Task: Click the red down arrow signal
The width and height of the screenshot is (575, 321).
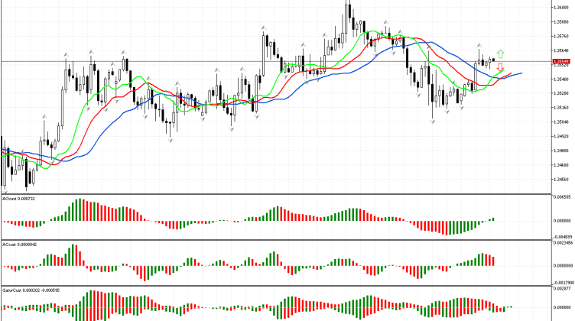Action: point(500,66)
